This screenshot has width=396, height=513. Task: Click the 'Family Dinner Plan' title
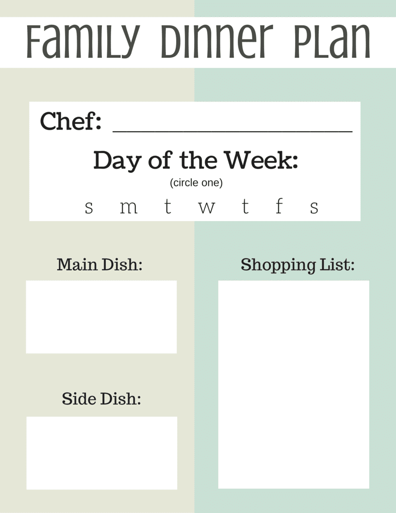198,41
